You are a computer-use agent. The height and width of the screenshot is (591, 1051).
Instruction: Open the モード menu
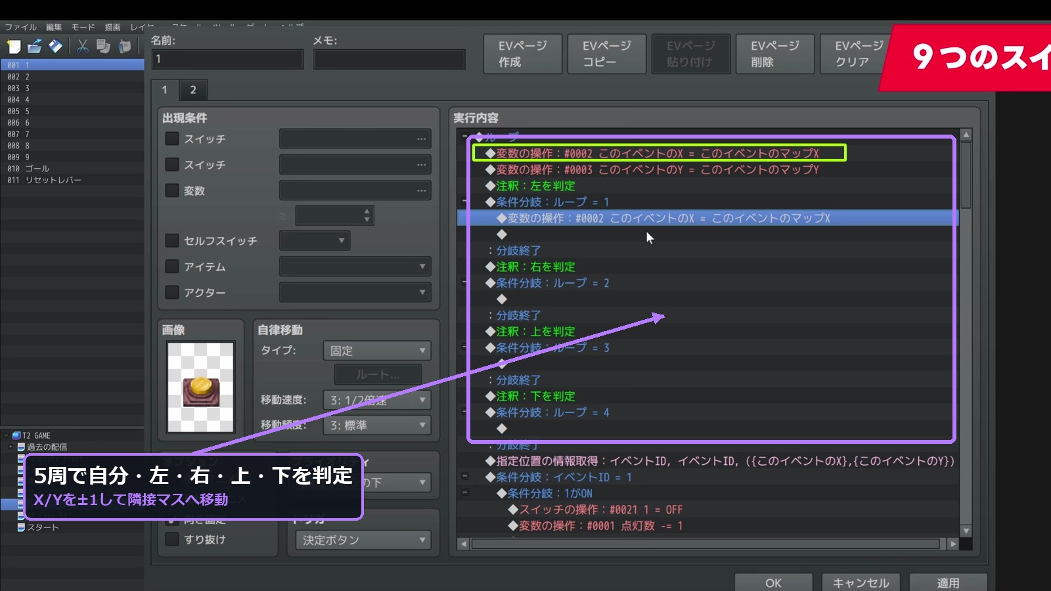click(x=83, y=27)
